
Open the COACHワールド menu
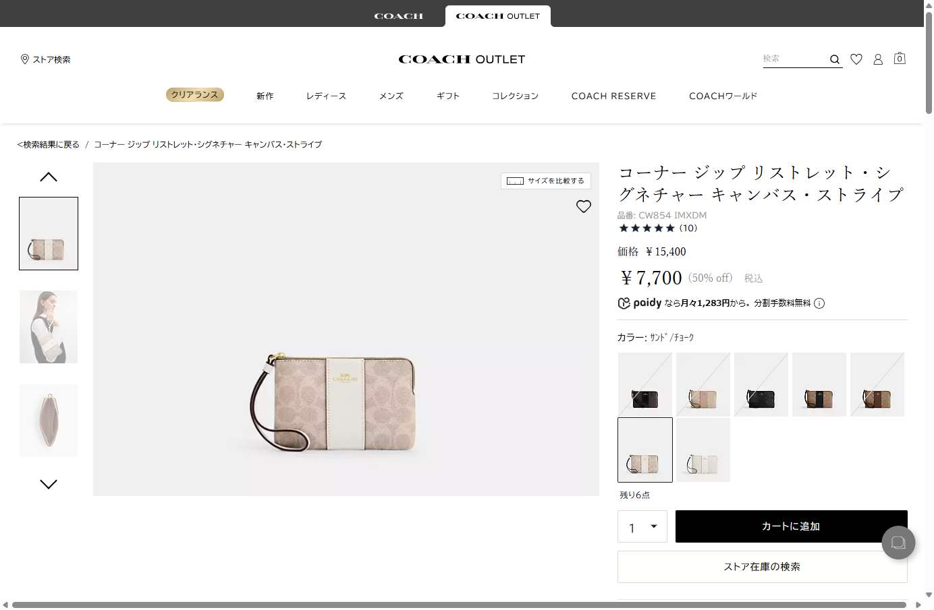pos(723,96)
